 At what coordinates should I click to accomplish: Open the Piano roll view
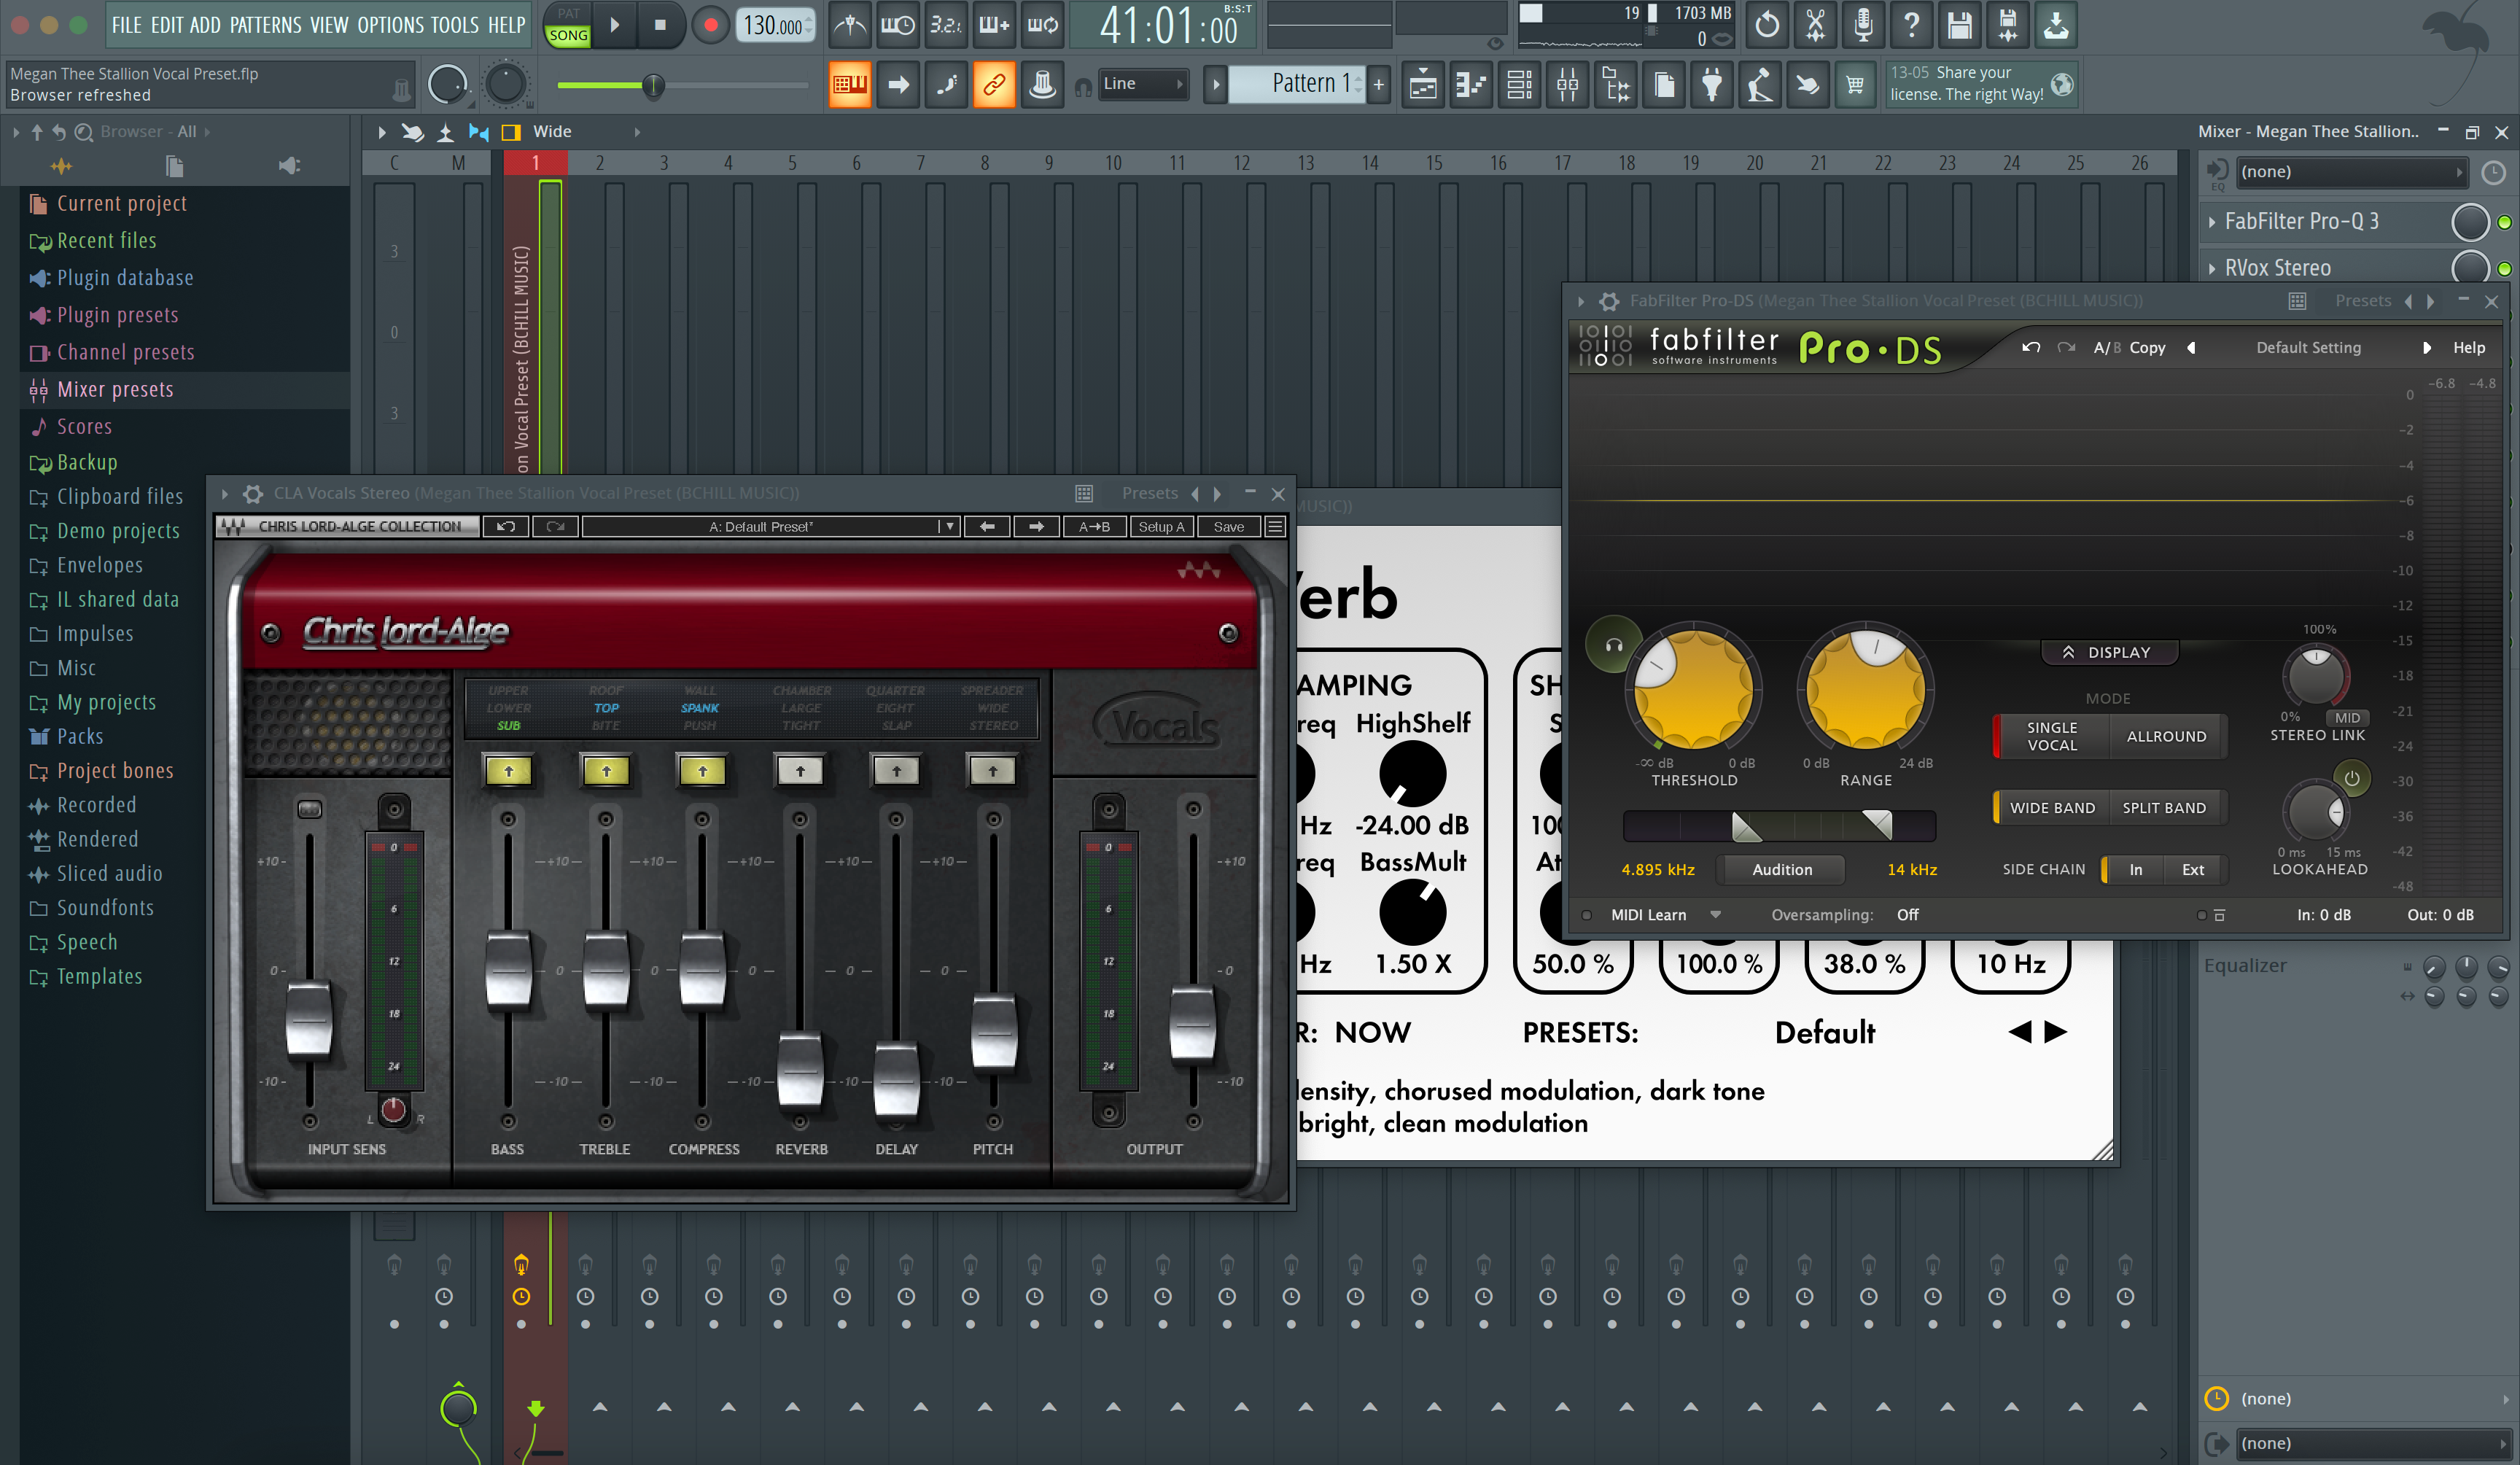point(1471,85)
